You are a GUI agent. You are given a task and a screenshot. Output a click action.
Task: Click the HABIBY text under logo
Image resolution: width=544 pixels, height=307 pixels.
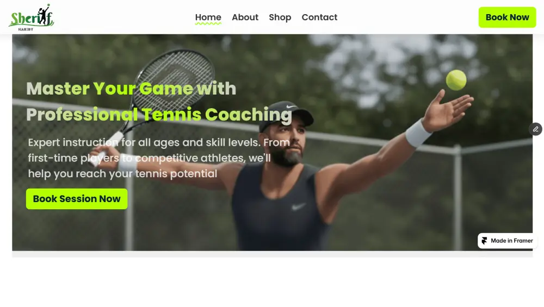coord(26,29)
